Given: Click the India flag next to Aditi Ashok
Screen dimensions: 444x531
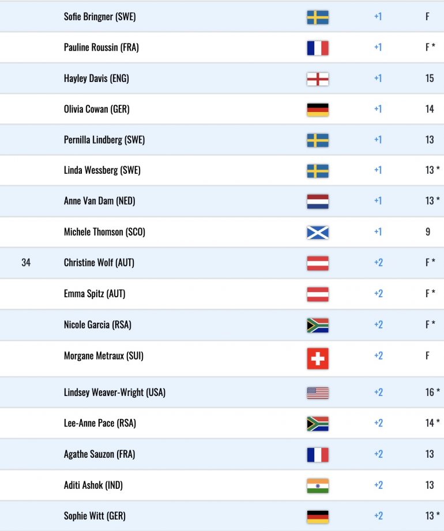Looking at the screenshot, I should point(318,485).
